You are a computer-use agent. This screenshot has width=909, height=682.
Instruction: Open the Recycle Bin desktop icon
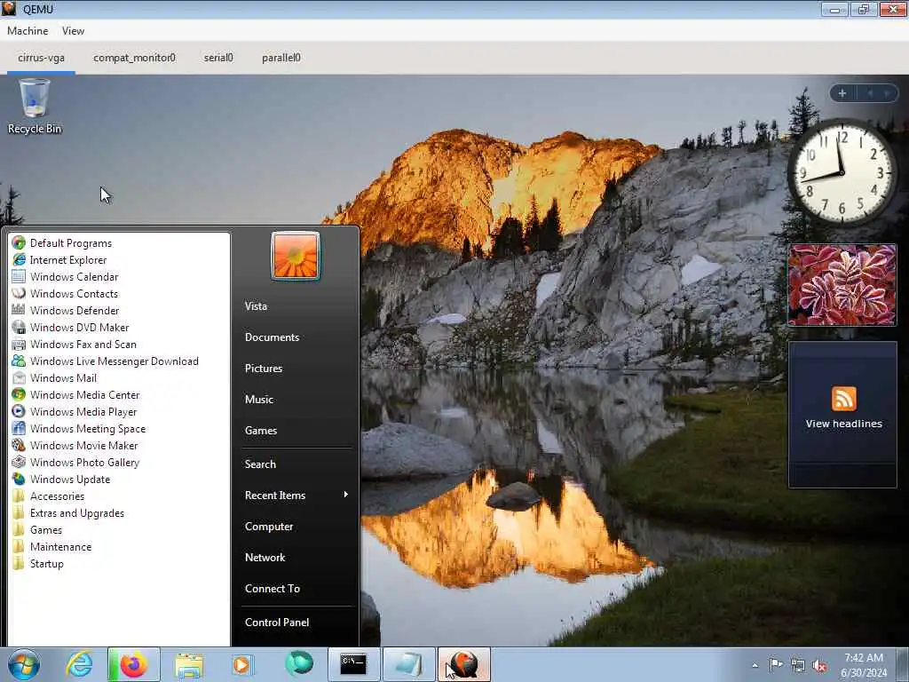(35, 107)
